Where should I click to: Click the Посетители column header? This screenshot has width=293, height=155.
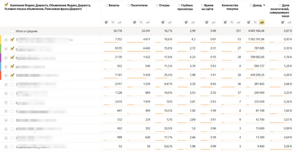(139, 6)
